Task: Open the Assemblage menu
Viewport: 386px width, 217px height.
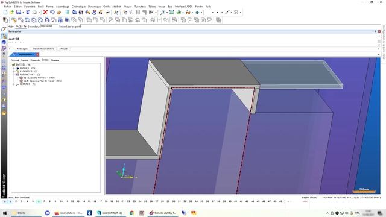Action: 63,7
